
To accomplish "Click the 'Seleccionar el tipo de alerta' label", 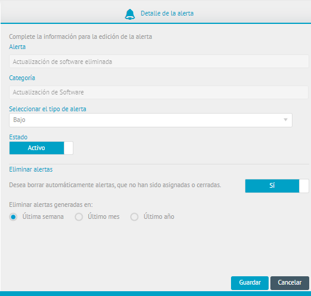I will pyautogui.click(x=48, y=109).
